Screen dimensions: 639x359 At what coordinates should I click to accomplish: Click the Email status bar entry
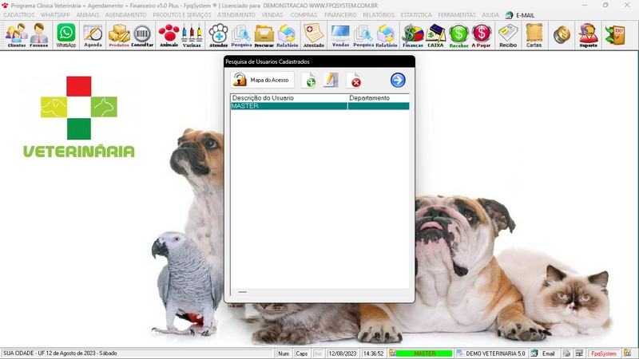544,353
